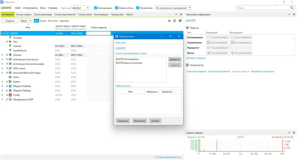Open the График трафика panel menu arrow
Viewport: 297px width, 160px height.
point(289,133)
